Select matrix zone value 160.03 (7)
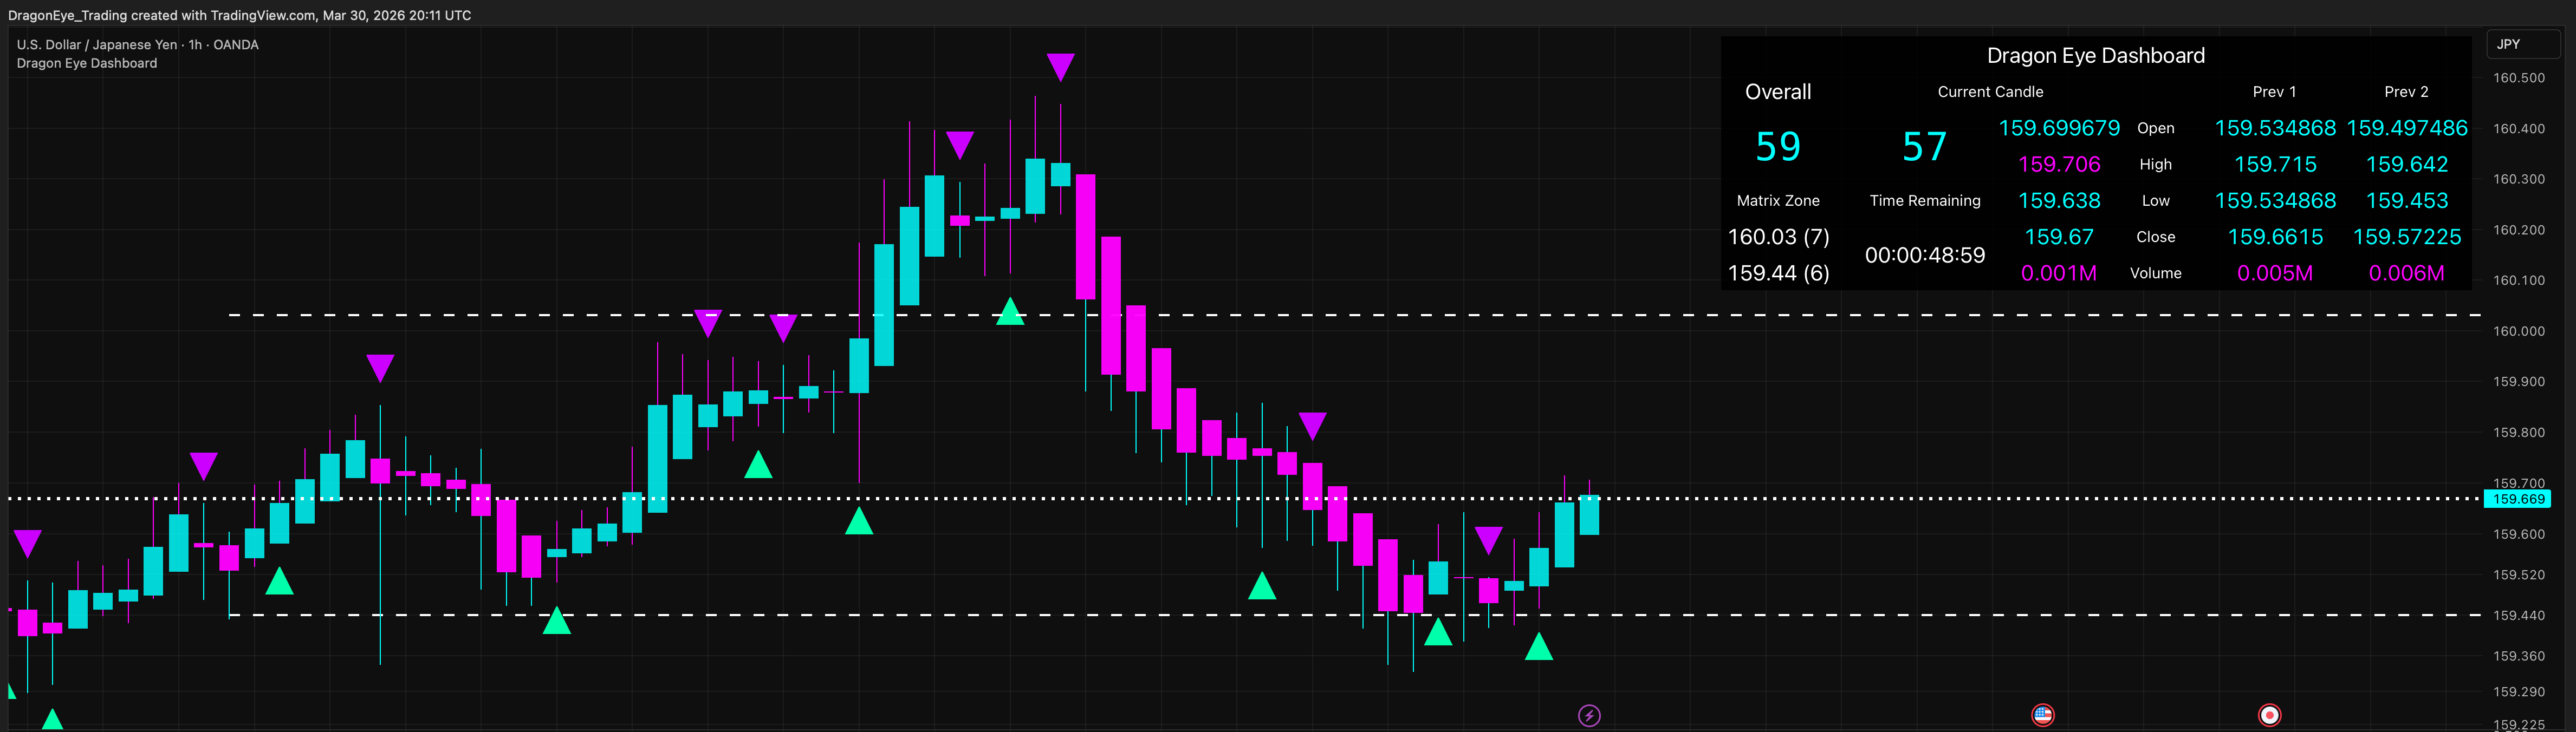2576x732 pixels. (1778, 237)
